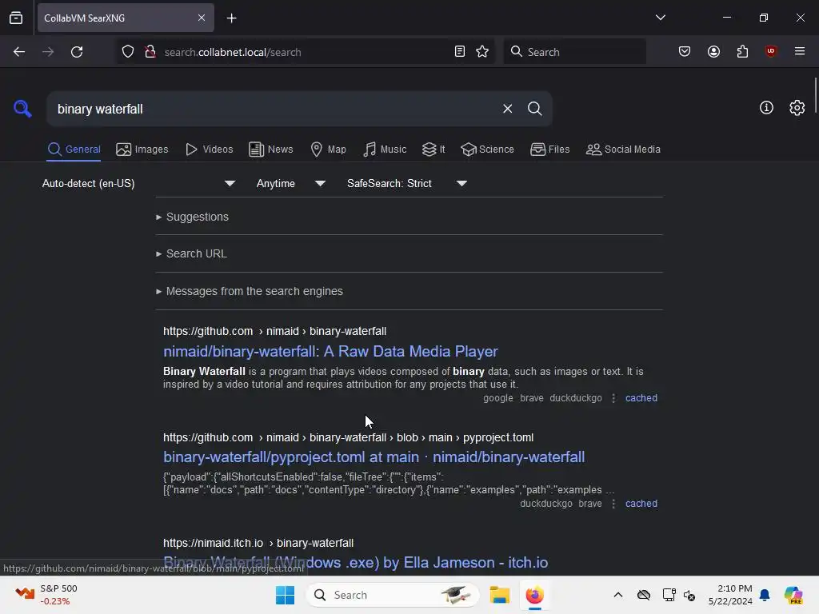Image resolution: width=819 pixels, height=614 pixels.
Task: Open Copilot preview icon in taskbar
Action: click(793, 595)
